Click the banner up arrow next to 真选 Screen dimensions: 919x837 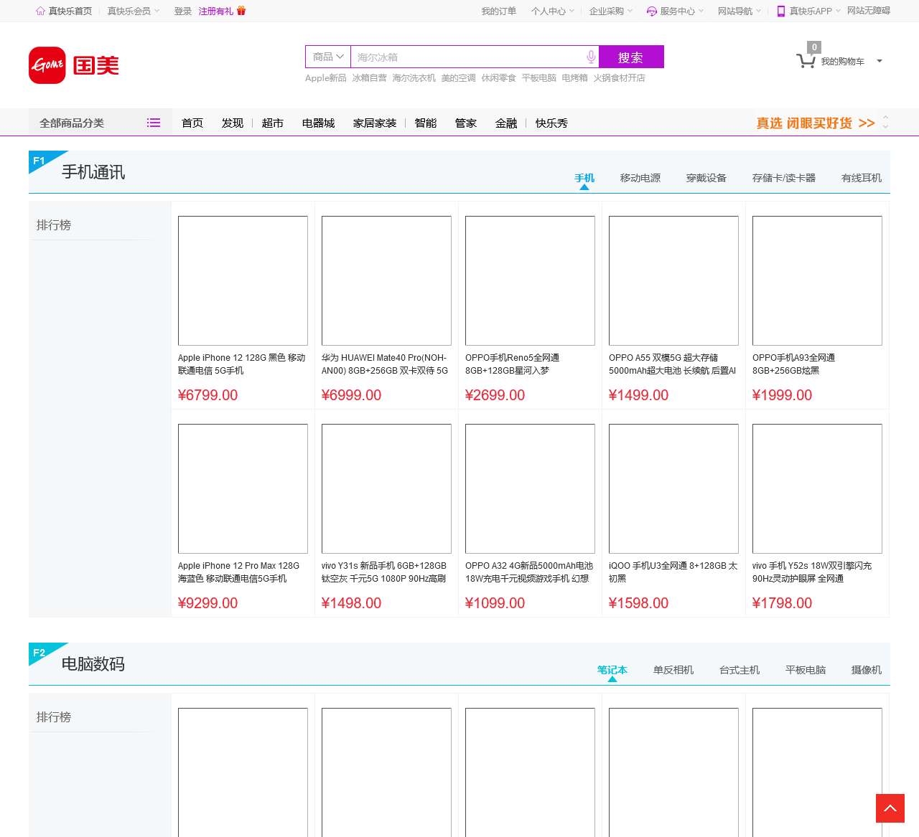885,117
